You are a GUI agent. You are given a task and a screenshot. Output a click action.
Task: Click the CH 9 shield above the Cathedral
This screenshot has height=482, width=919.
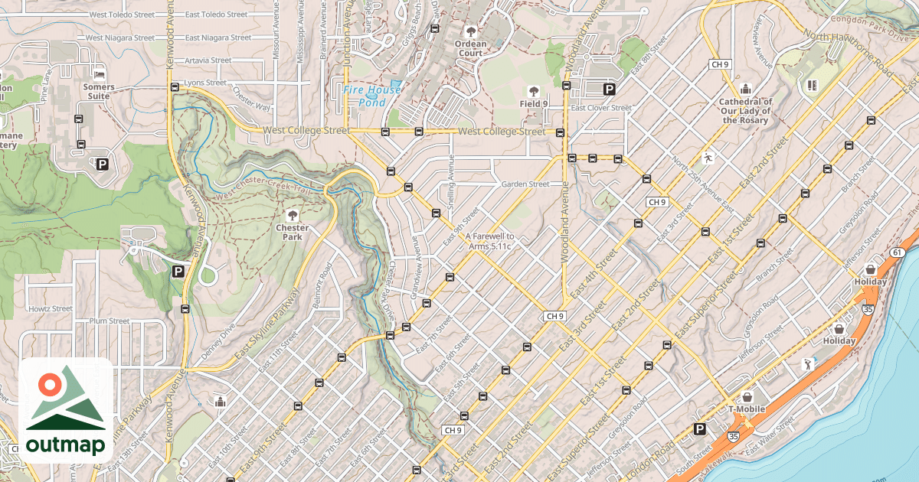pyautogui.click(x=719, y=64)
